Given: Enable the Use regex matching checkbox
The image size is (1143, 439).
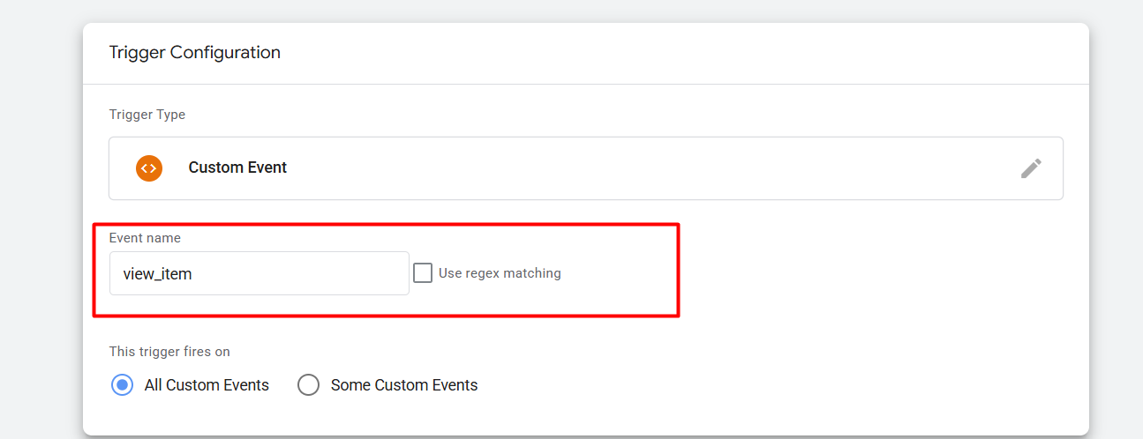Looking at the screenshot, I should [424, 273].
